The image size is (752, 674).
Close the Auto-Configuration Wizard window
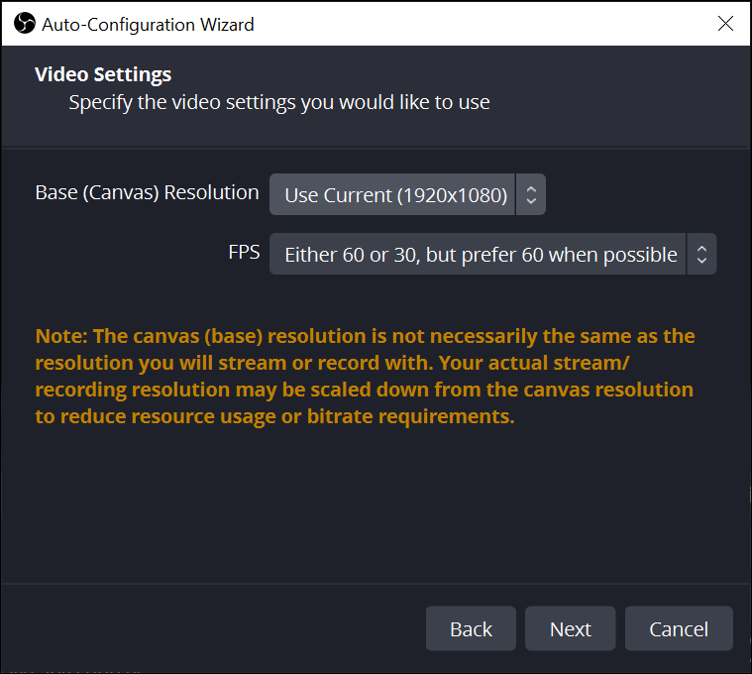tap(725, 23)
